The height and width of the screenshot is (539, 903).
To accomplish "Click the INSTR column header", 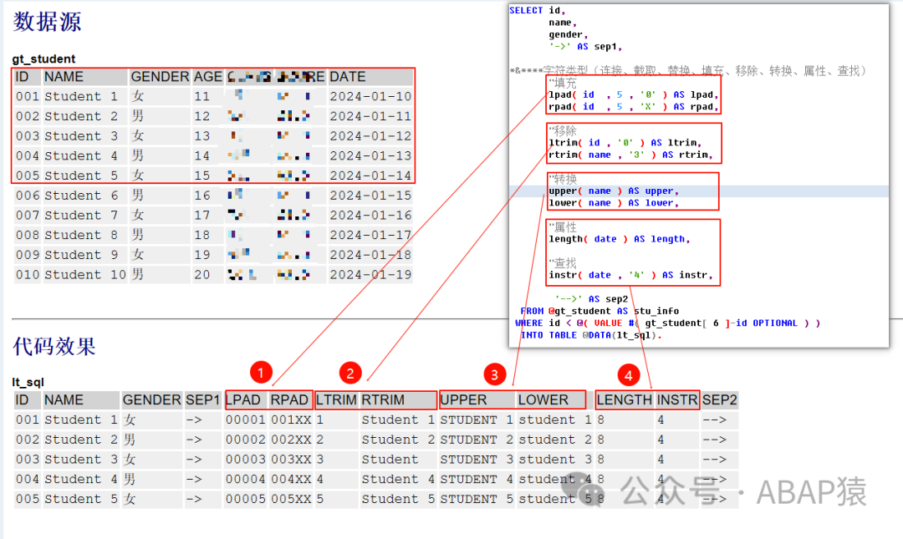I will 677,399.
